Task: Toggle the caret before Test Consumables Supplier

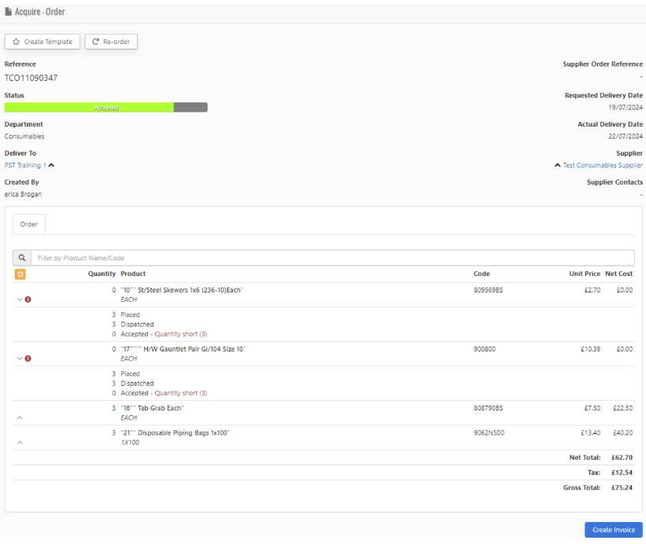Action: (557, 165)
